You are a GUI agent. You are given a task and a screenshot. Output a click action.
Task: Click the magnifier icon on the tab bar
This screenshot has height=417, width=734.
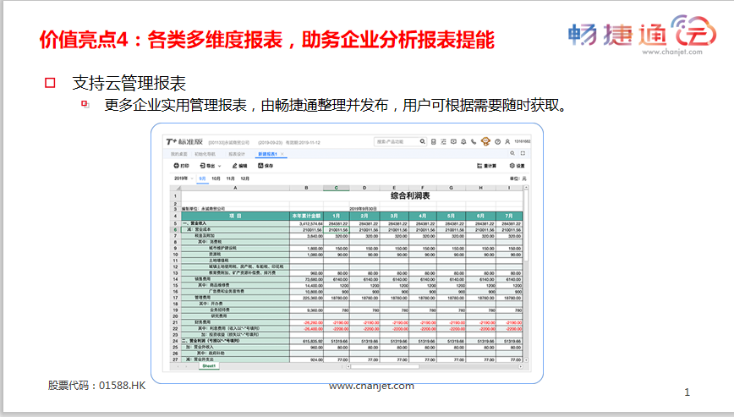[x=512, y=153]
